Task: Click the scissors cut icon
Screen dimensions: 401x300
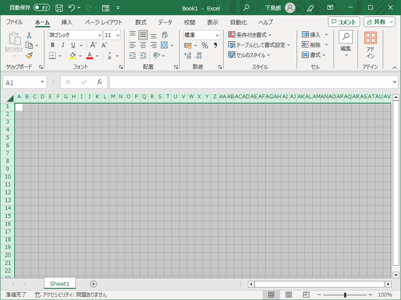Action: pyautogui.click(x=29, y=35)
